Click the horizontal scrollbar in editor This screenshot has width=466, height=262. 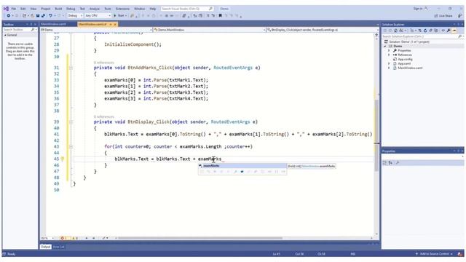[x=200, y=238]
